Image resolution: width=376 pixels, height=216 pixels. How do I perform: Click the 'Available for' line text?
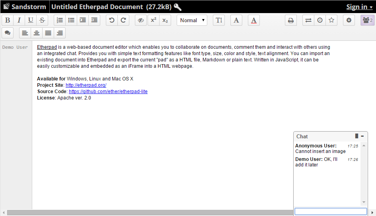[85, 79]
